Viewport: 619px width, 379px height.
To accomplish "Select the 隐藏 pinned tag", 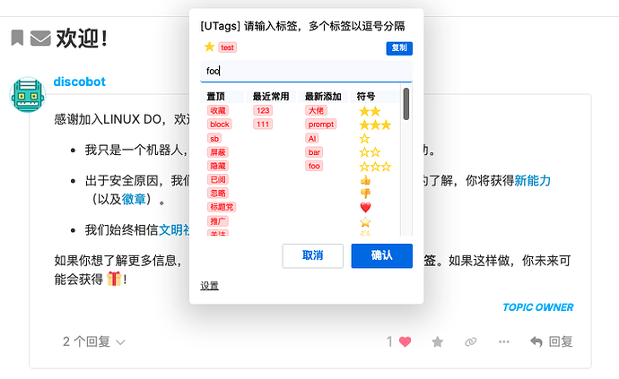I will 218,166.
